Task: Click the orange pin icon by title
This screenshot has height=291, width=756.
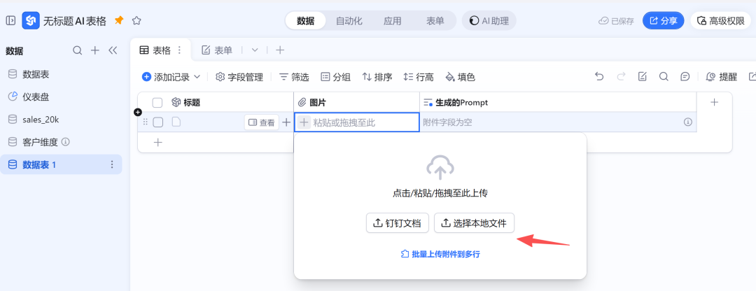Action: pos(119,20)
